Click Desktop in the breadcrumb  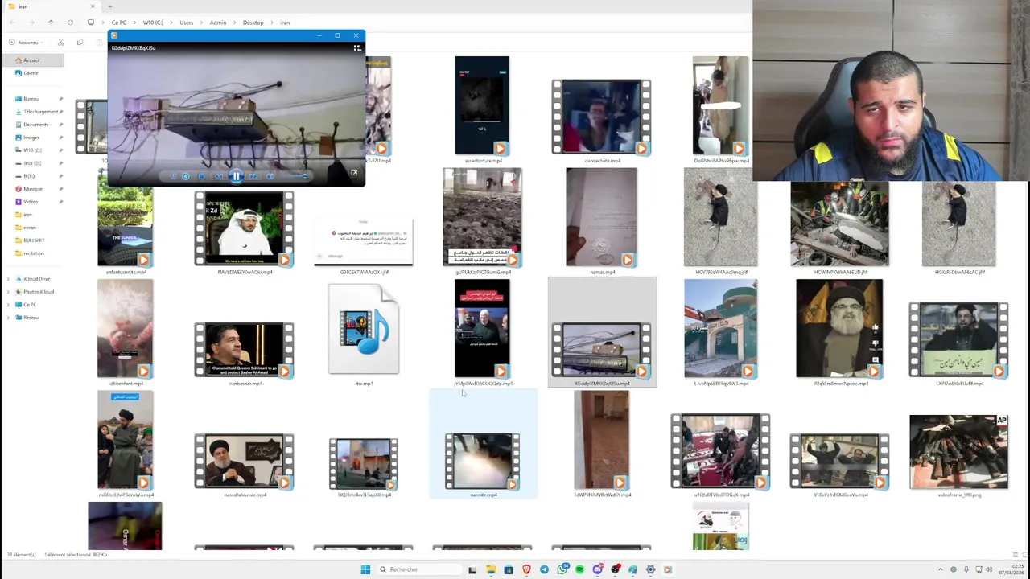point(253,23)
